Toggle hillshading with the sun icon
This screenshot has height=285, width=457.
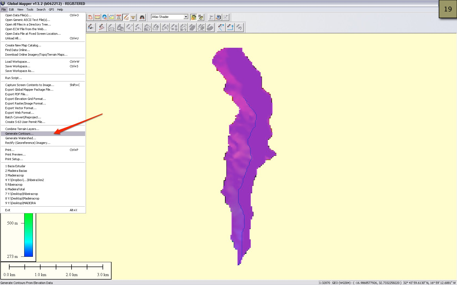click(193, 17)
